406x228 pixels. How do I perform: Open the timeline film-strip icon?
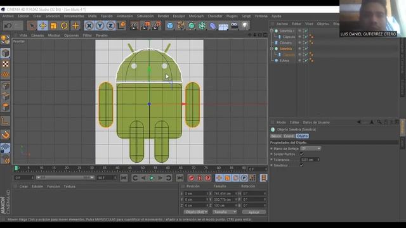point(264,178)
